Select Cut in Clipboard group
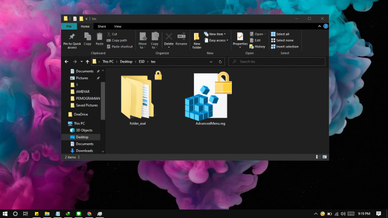 112,34
